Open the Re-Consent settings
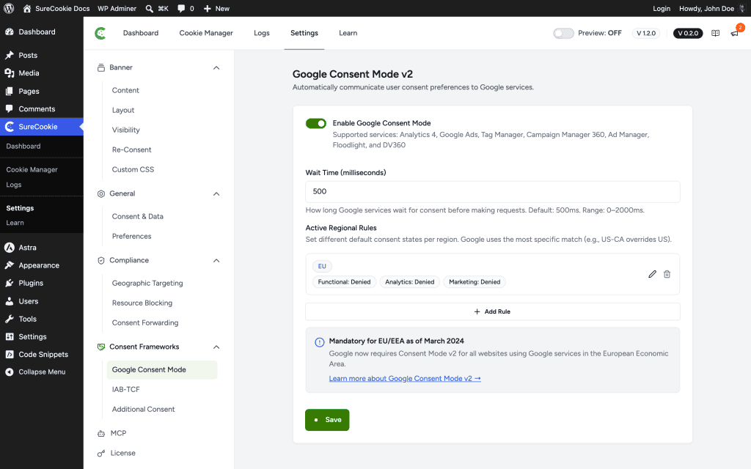Screen dimensions: 751x469 point(132,149)
